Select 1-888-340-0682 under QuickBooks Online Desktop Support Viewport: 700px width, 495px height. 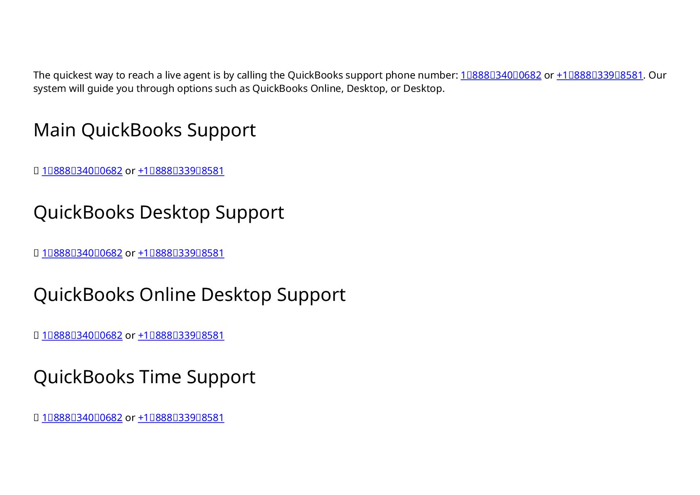pyautogui.click(x=82, y=335)
